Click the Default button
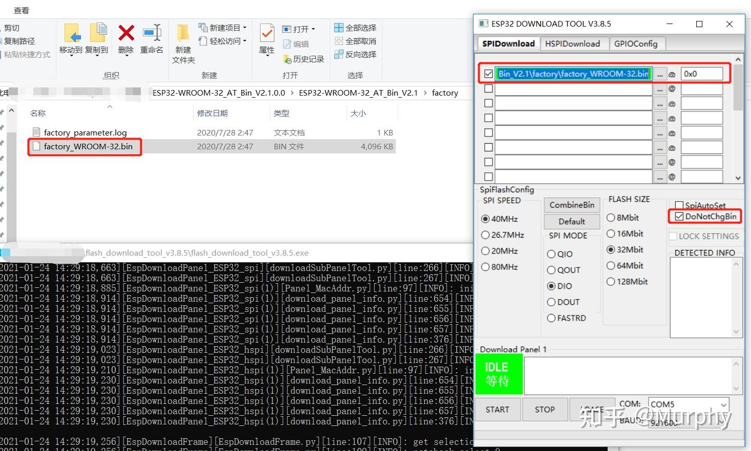The image size is (751, 451). click(572, 221)
